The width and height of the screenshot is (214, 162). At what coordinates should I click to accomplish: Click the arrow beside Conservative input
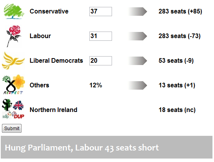[137, 12]
